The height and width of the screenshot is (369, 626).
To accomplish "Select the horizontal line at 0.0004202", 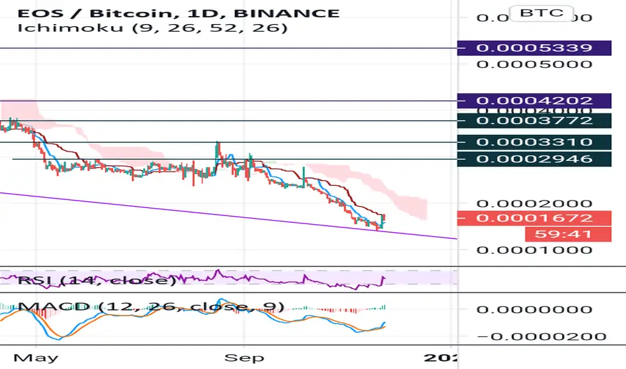I will (228, 101).
